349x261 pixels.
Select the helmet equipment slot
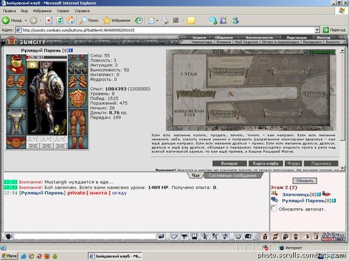[16, 64]
